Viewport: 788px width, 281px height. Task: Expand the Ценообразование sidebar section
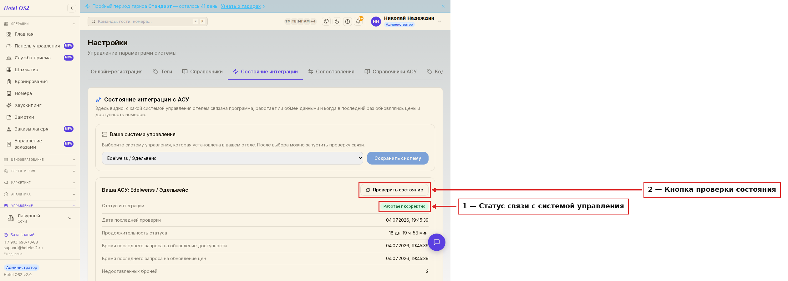(x=40, y=160)
